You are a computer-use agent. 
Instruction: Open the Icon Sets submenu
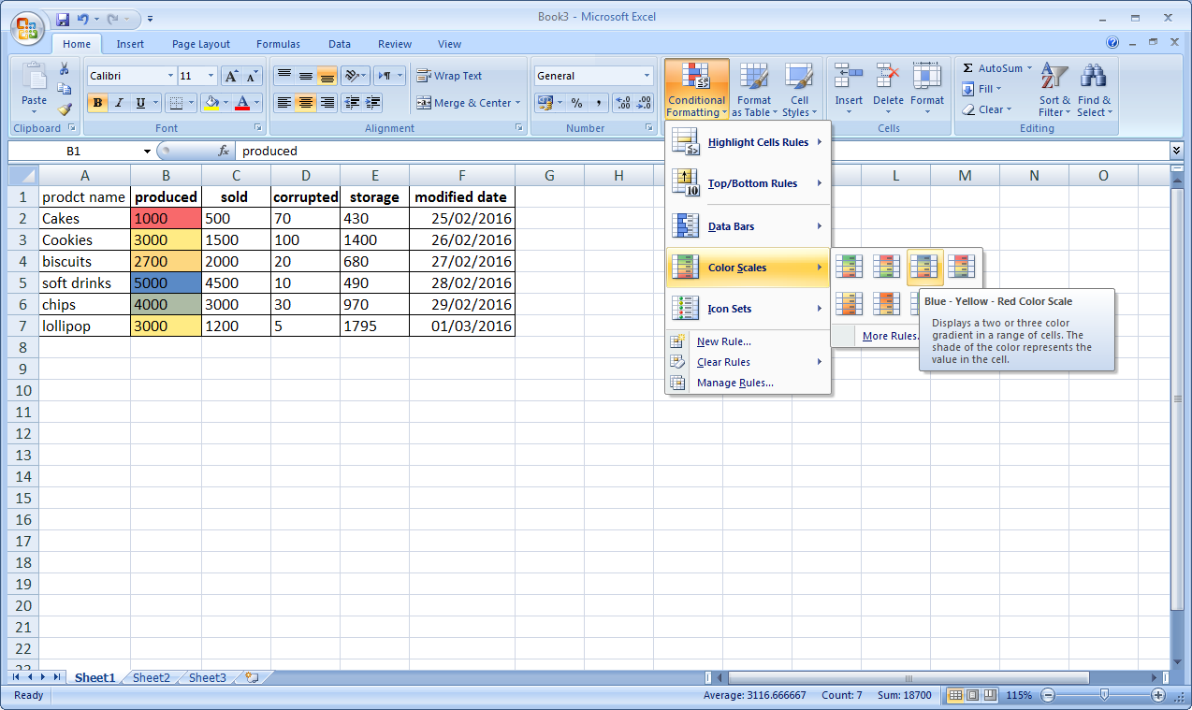point(730,308)
